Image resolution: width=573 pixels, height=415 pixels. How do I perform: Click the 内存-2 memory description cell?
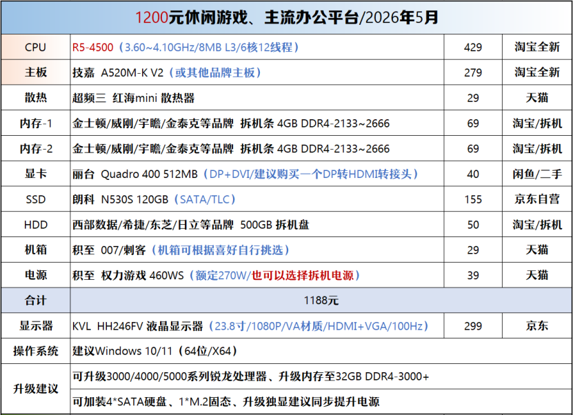pos(257,148)
